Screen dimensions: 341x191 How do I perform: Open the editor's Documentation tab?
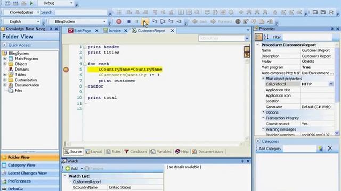pos(207,152)
